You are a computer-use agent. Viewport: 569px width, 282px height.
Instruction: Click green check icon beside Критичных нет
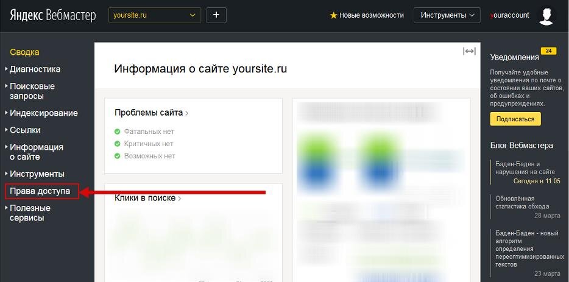click(x=117, y=144)
